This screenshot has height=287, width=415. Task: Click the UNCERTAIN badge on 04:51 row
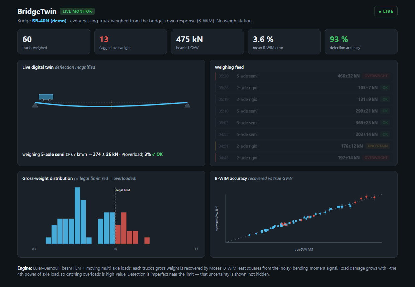point(378,146)
